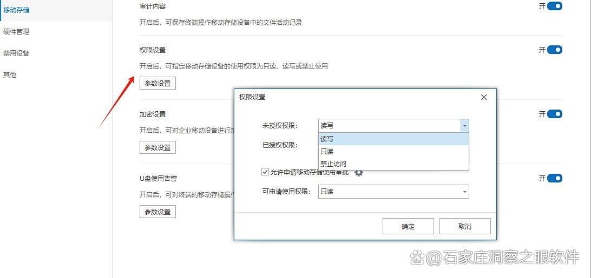Go to 禁用设备 section
The image size is (591, 278).
point(16,53)
